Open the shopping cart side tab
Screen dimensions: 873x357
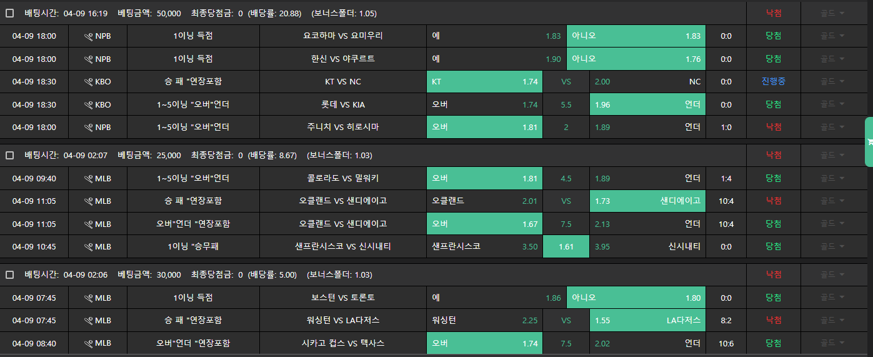(x=869, y=142)
